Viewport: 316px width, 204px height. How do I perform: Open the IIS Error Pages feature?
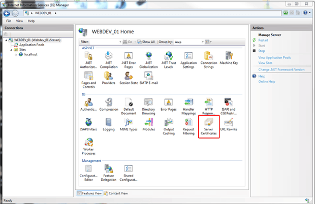pyautogui.click(x=169, y=105)
